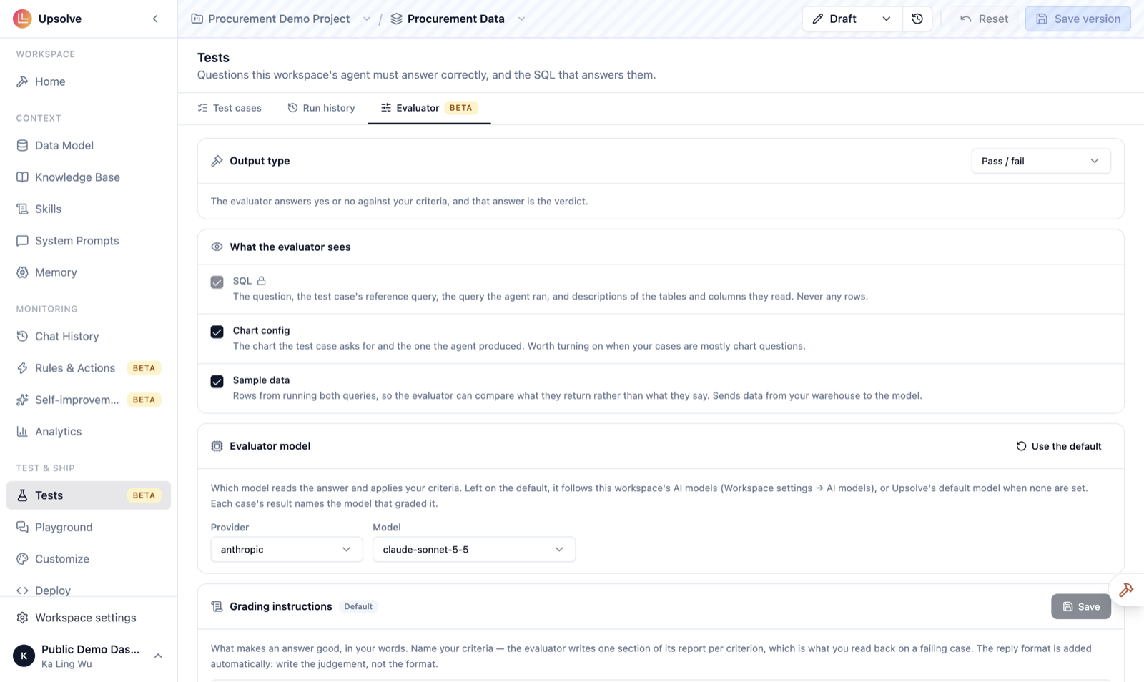
Task: Expand the Procurement Data breadcrumb chevron
Action: pyautogui.click(x=521, y=19)
